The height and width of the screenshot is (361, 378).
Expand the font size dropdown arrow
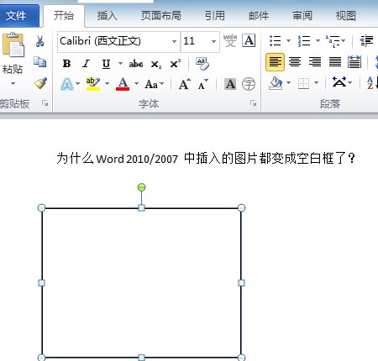(214, 41)
